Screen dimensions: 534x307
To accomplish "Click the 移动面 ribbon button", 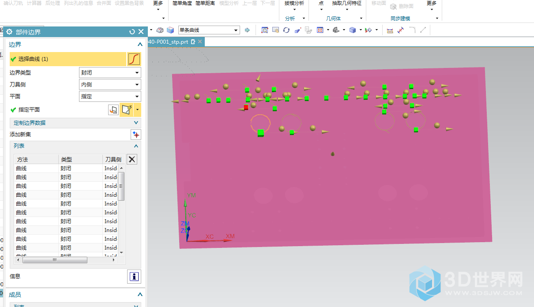I will coord(379,3).
